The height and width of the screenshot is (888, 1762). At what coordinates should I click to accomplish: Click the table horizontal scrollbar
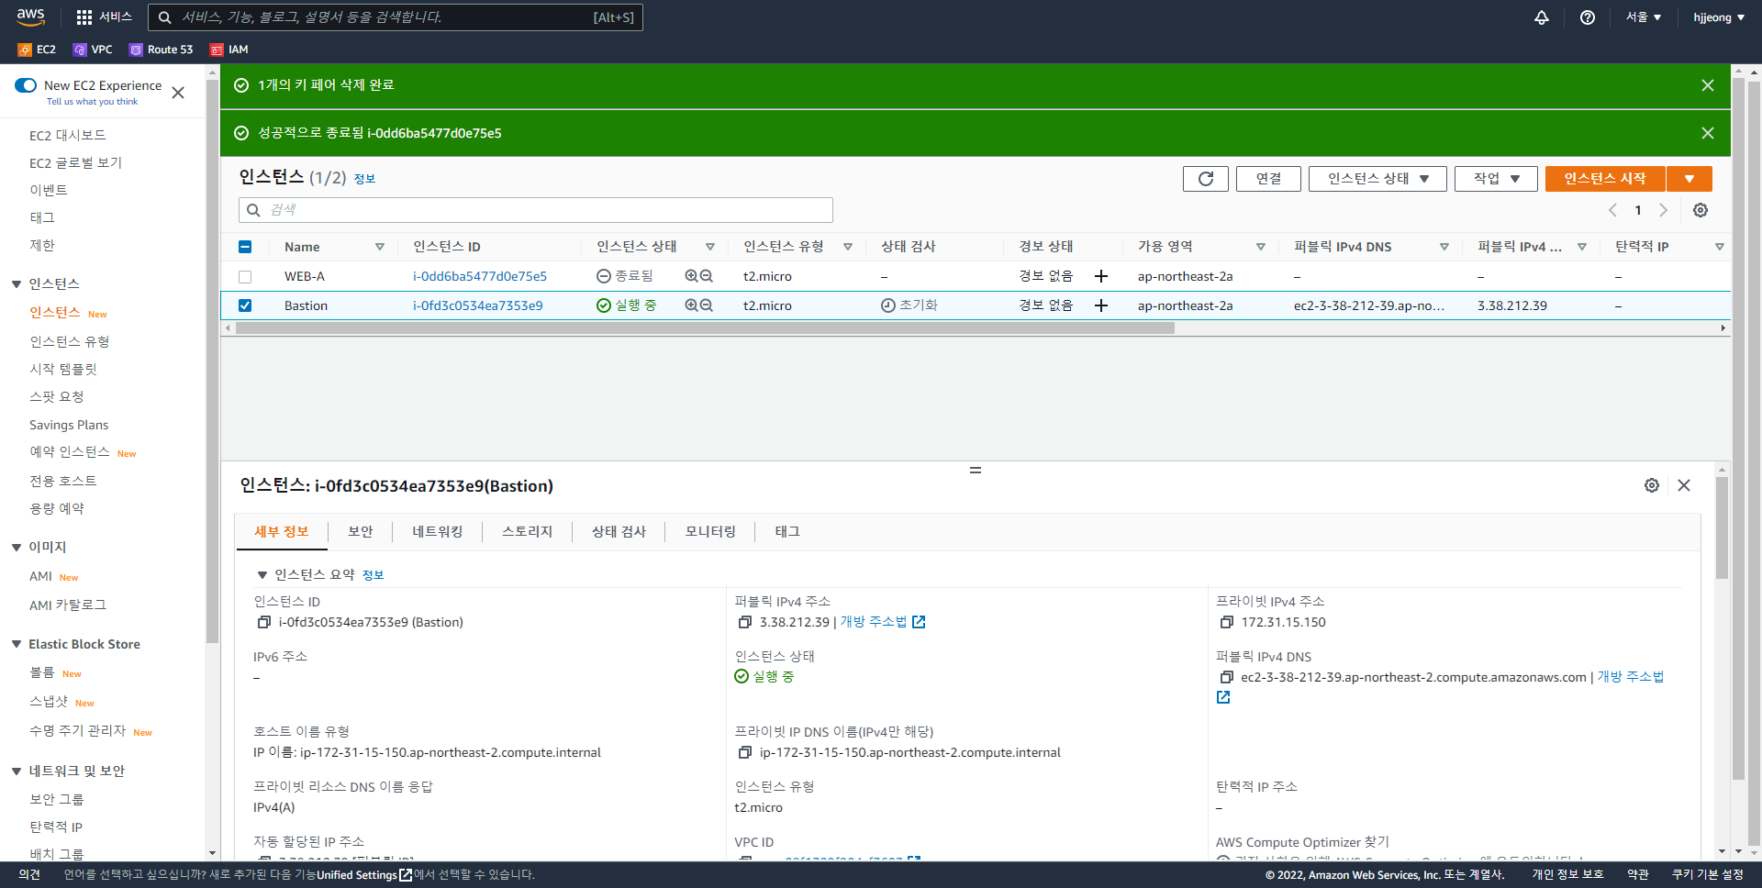(705, 328)
